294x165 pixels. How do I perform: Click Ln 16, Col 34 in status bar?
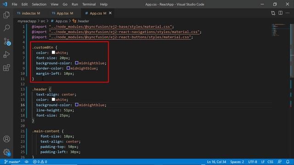(216, 162)
